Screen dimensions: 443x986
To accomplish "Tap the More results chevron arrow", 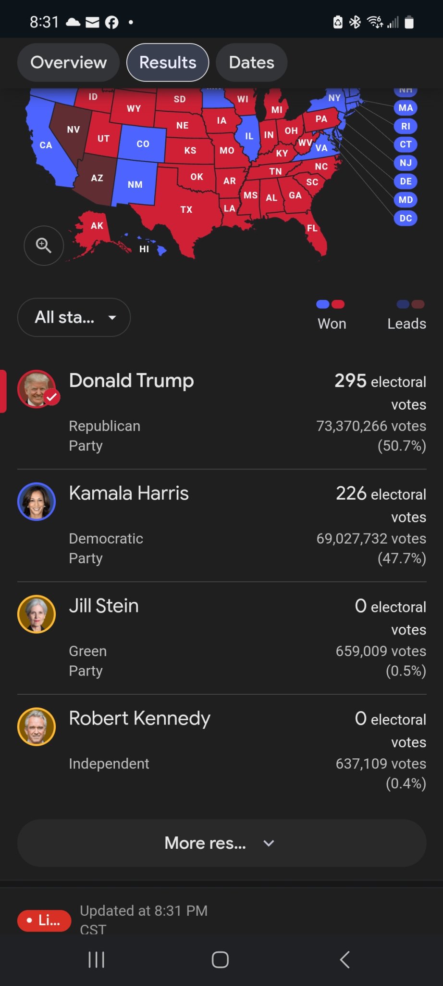I will click(x=269, y=843).
